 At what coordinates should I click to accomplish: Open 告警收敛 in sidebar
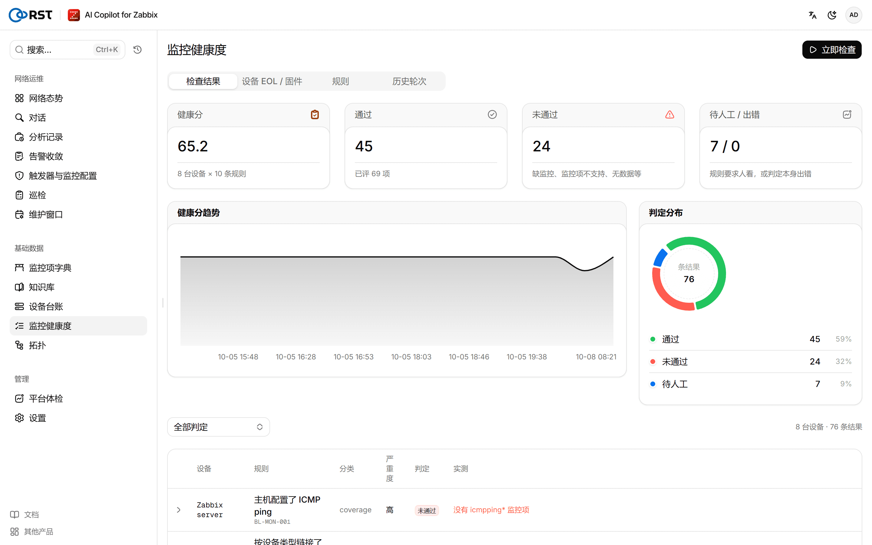[x=78, y=156]
